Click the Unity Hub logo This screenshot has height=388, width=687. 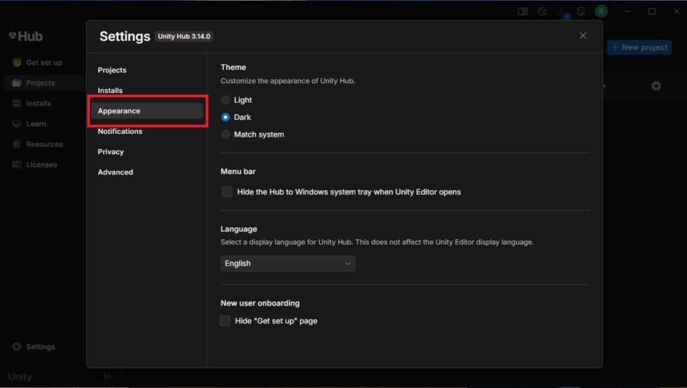tap(26, 36)
